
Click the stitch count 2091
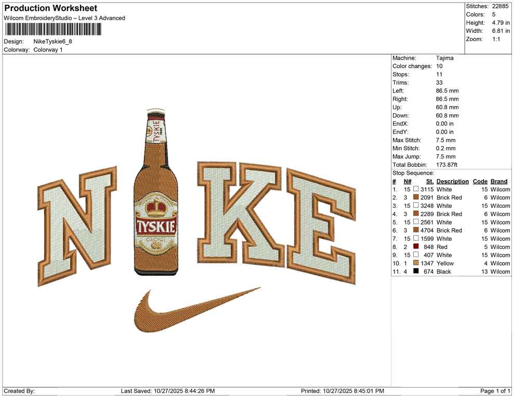pyautogui.click(x=427, y=197)
